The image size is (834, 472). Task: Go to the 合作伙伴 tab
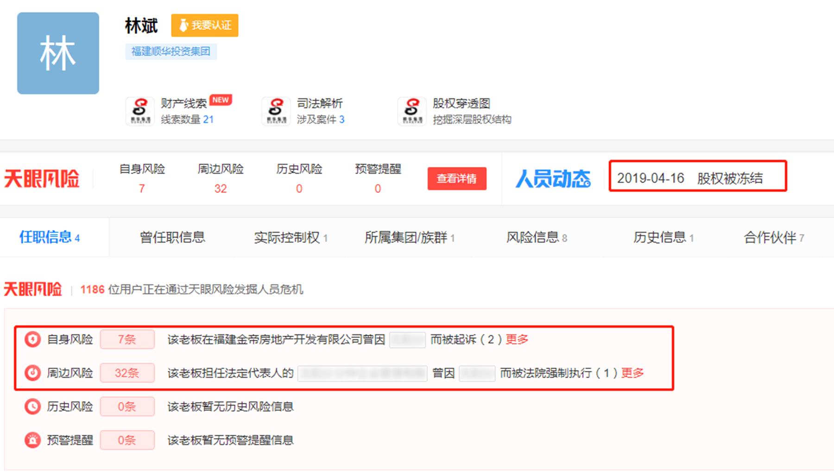[x=773, y=237]
